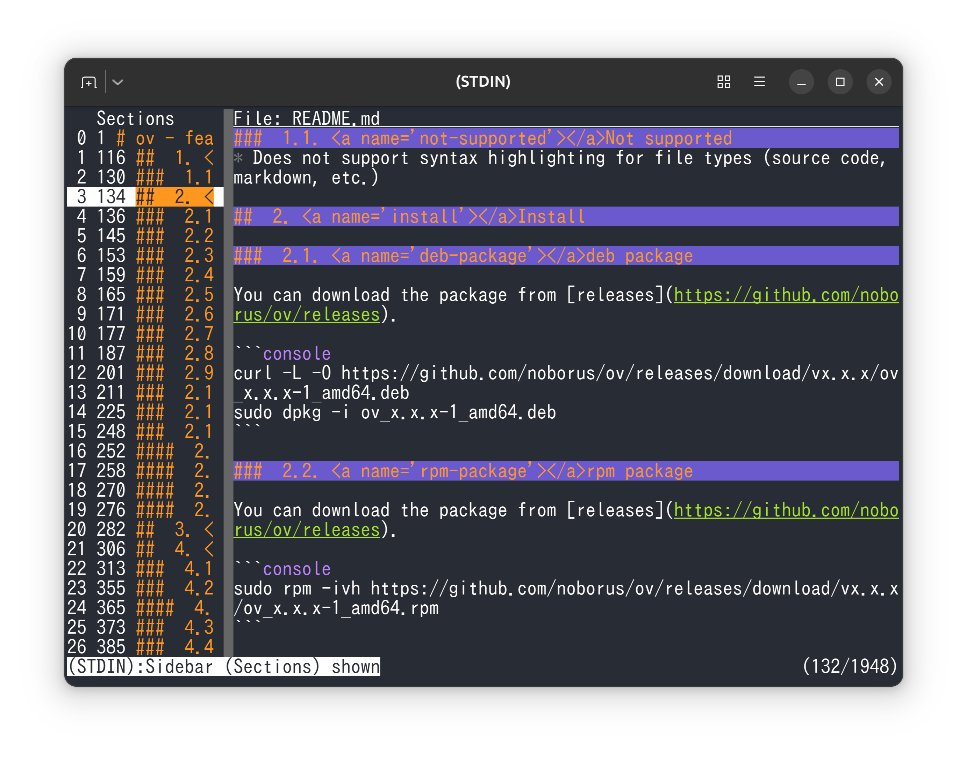967x757 pixels.
Task: Select sidebar section 14 at line 225
Action: tap(145, 412)
